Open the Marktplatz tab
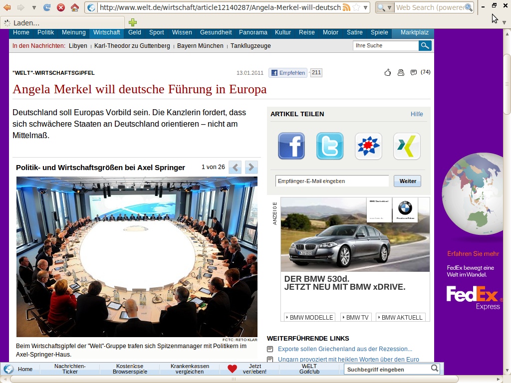The width and height of the screenshot is (511, 383). [x=414, y=32]
